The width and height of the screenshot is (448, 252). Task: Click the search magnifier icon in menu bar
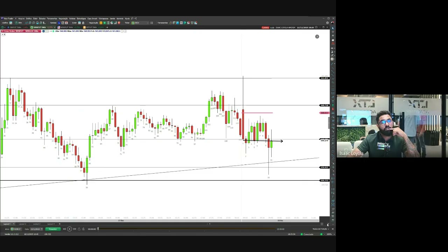tap(132, 19)
